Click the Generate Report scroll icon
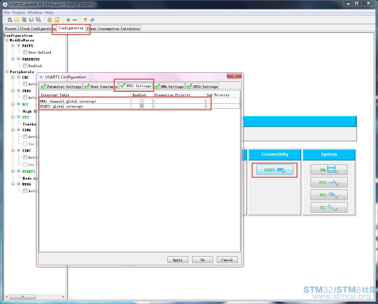The height and width of the screenshot is (304, 378). [57, 20]
